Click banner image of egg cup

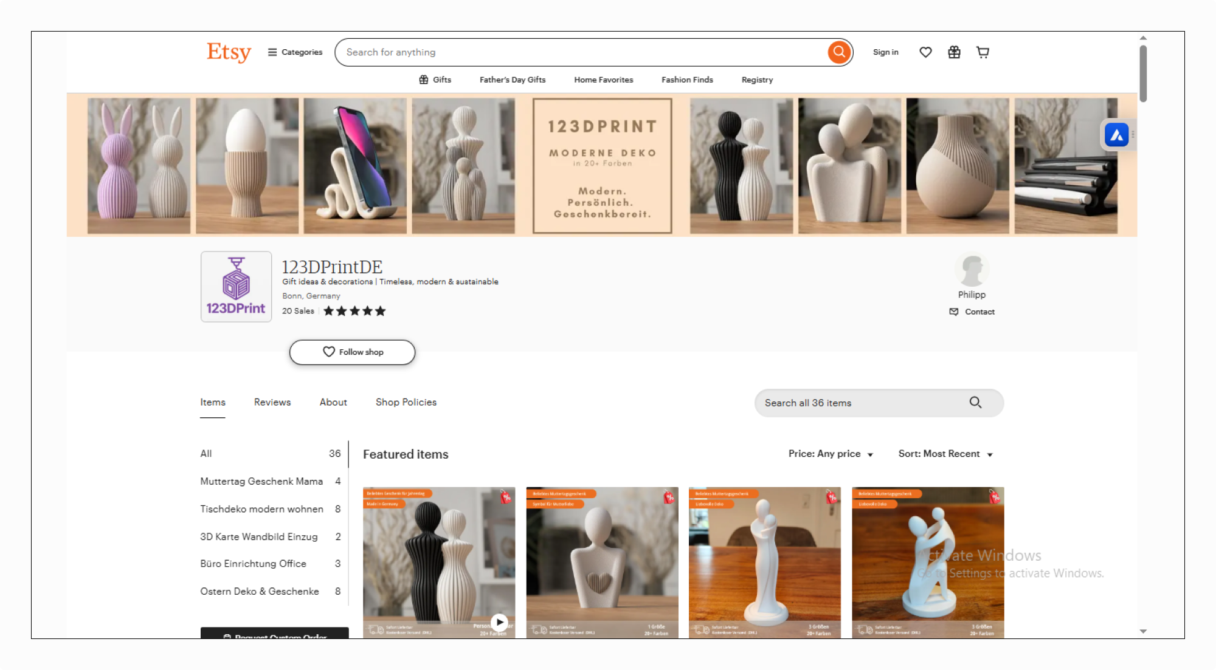click(247, 166)
